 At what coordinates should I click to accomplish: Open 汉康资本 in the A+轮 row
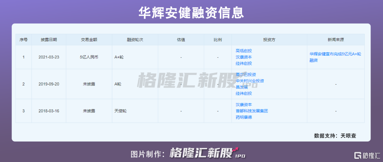coord(243,57)
